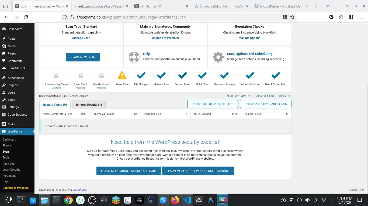Open Wordfence All Options submenu
This screenshot has height=206, width=368.
pos(9,176)
